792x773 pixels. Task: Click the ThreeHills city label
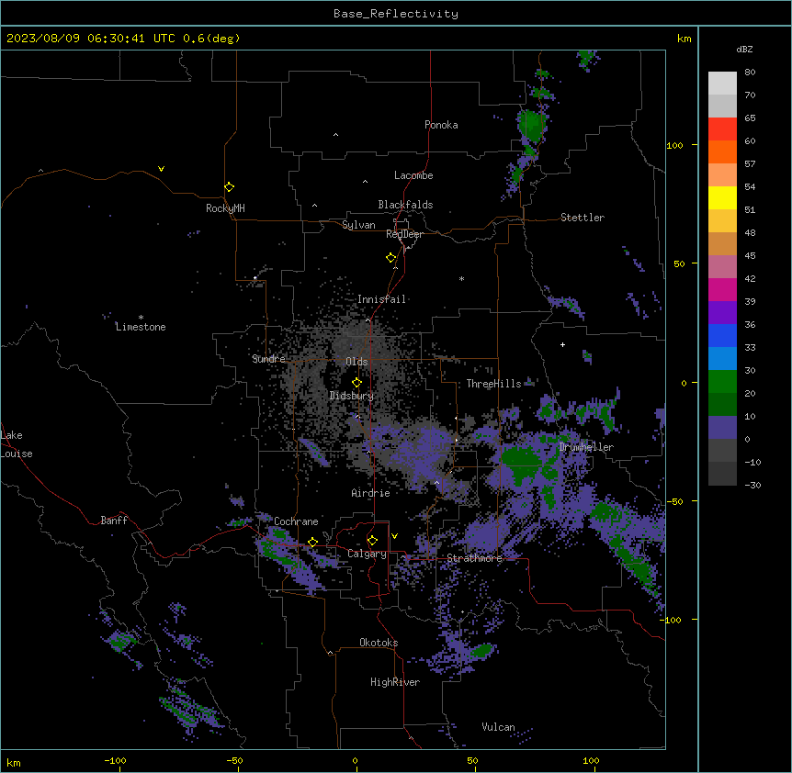(x=493, y=384)
